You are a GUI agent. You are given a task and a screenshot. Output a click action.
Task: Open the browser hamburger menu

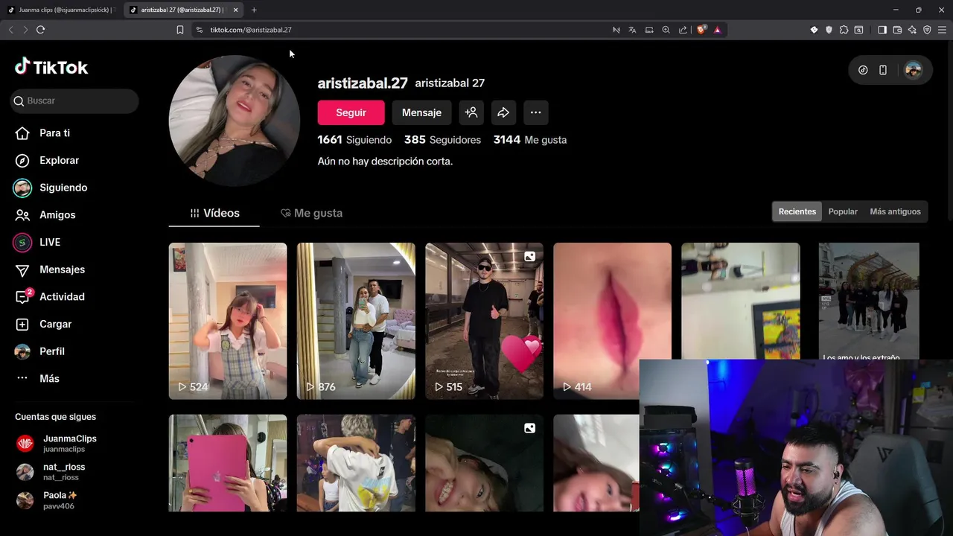942,30
